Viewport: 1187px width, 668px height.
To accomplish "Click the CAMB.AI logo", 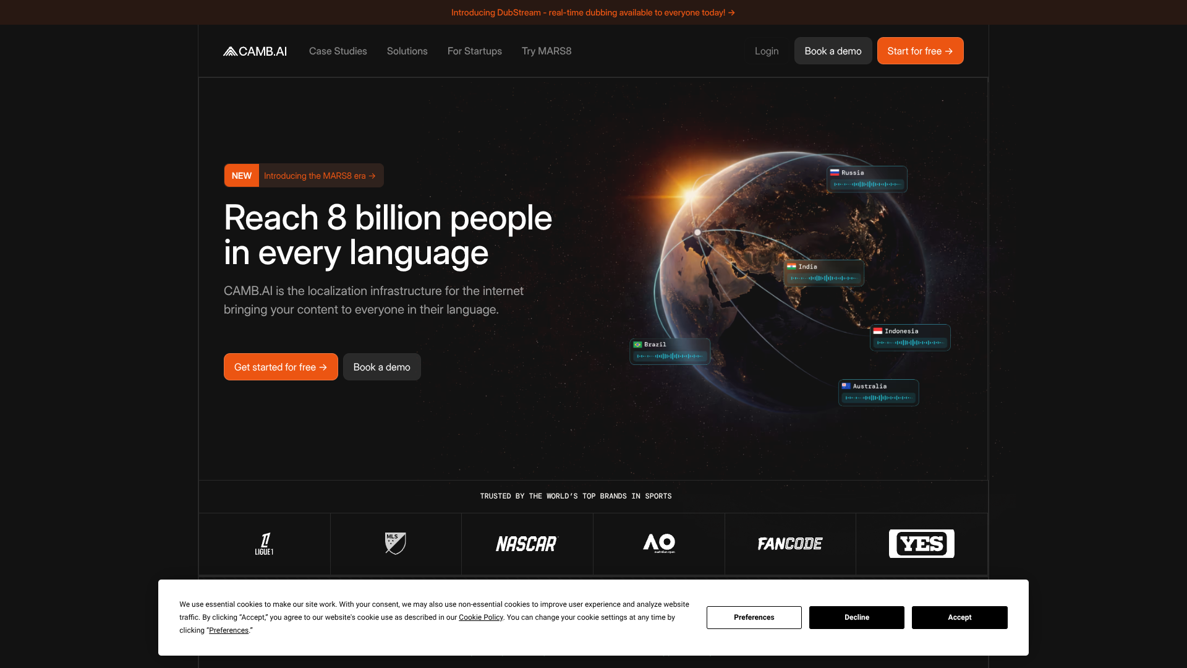I will pyautogui.click(x=255, y=51).
